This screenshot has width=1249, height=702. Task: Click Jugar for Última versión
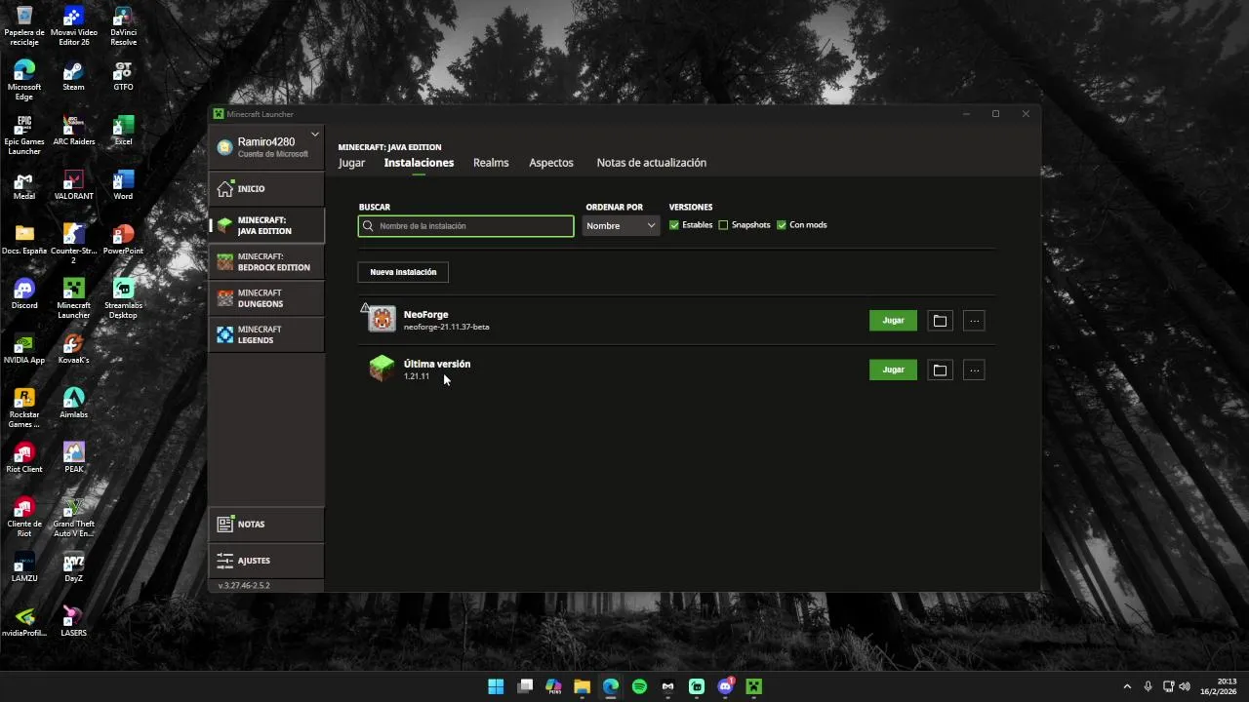click(x=893, y=370)
